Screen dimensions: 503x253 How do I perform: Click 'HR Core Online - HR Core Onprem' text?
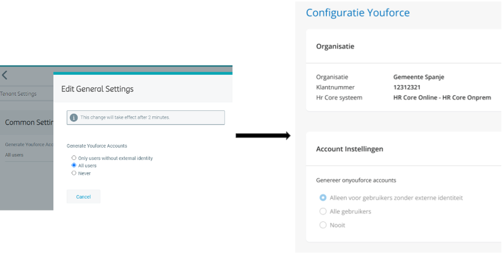click(442, 97)
